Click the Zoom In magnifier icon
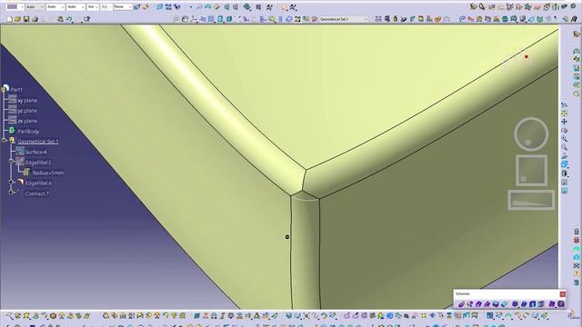 [564, 139]
